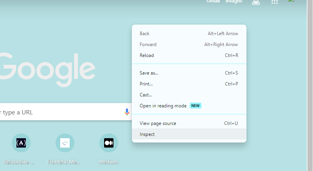The height and width of the screenshot is (171, 313).
Task: Choose Reload from the context menu
Action: [189, 55]
